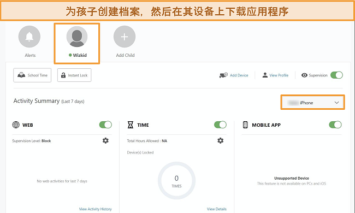Toggle the MOBILE APP switch
Viewport: 355px width, 213px height.
(335, 125)
